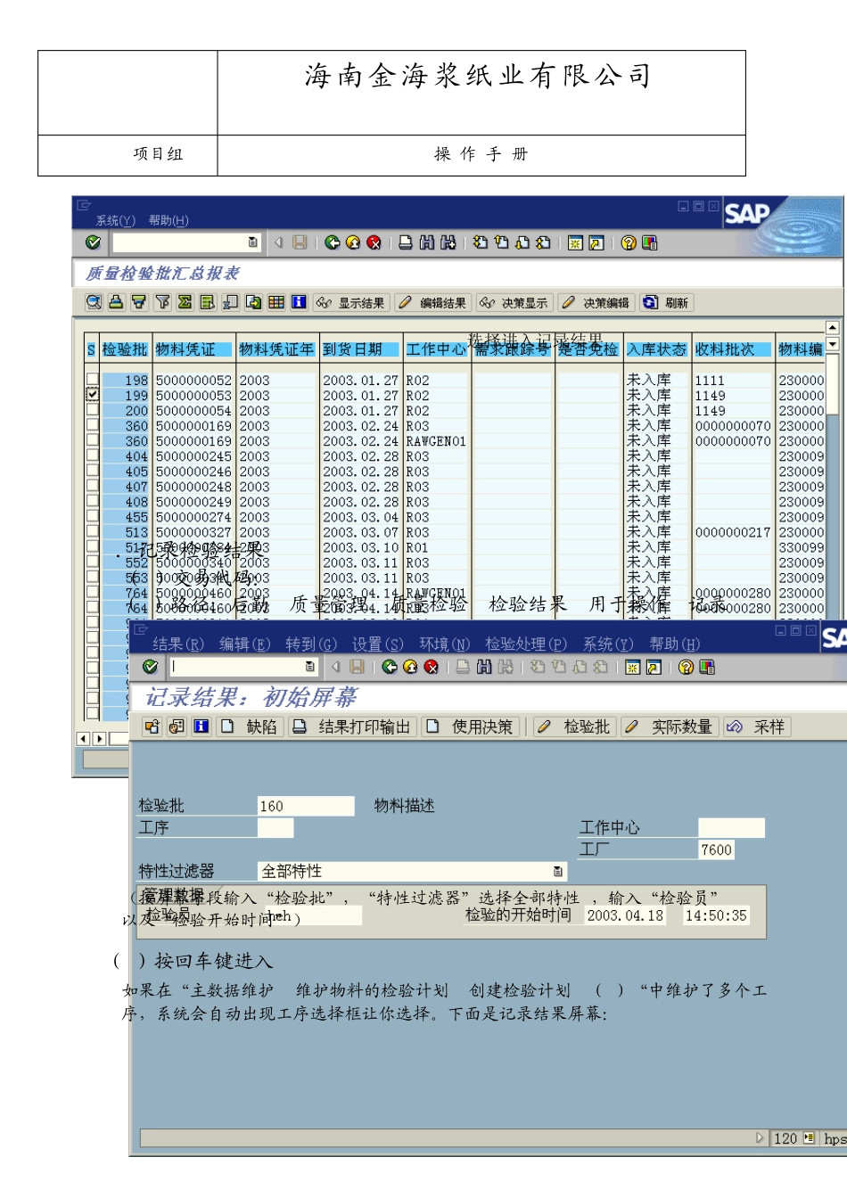Click the green Enter checkmark in the Record Results window
The height and width of the screenshot is (1198, 847).
point(150,667)
